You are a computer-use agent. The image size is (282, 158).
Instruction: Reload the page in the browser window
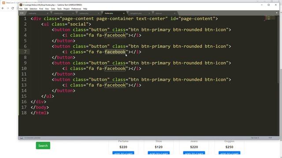(13, 8)
